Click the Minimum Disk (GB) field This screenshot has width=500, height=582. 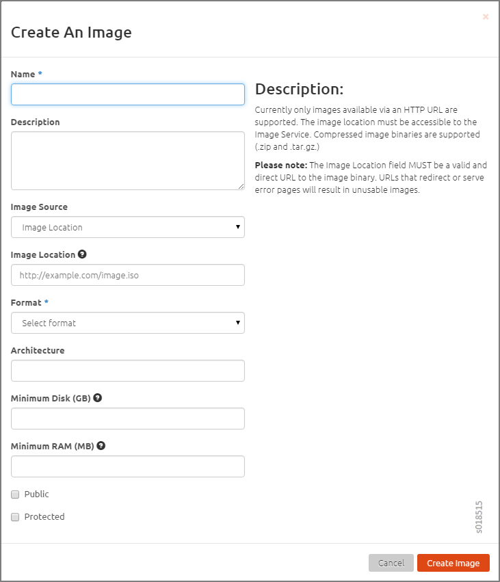128,419
